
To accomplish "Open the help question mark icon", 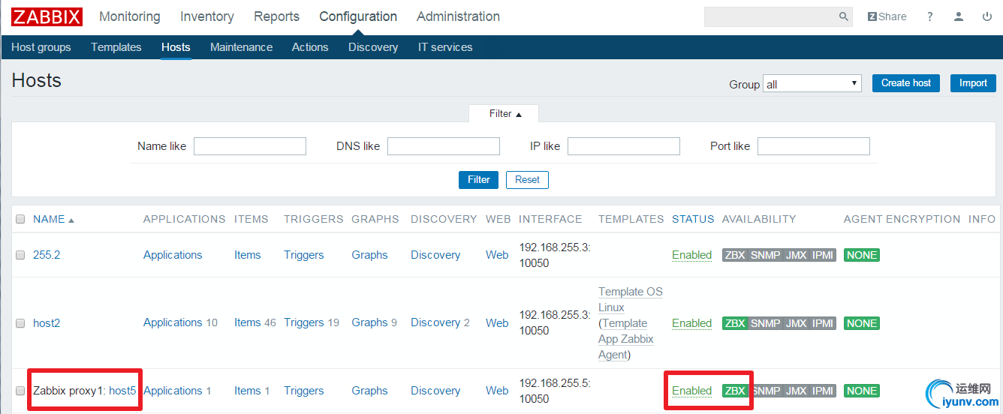I will coord(930,16).
